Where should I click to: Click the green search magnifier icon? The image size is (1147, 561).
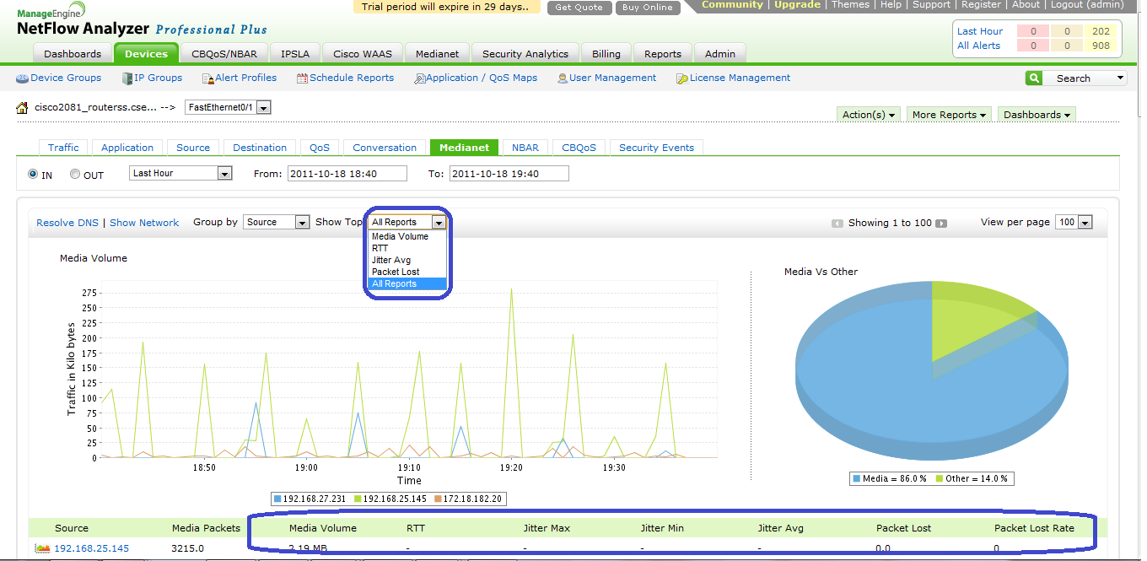1033,78
